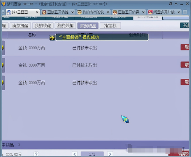Switch to the 估的专出的快 tab

pos(93,12)
